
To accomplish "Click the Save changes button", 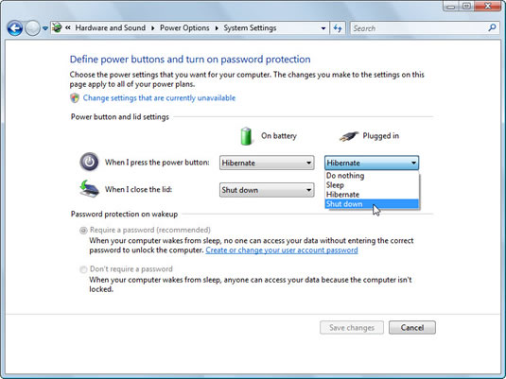I will 352,327.
